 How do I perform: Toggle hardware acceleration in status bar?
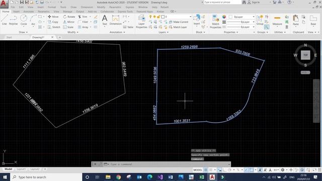(x=302, y=170)
